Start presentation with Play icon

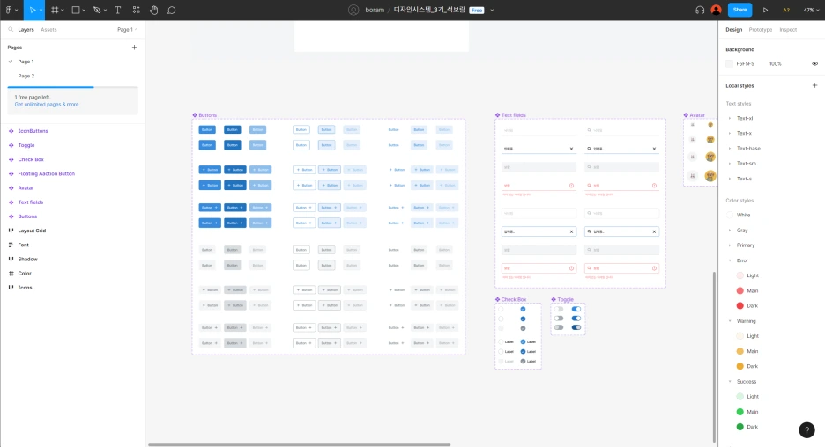click(766, 10)
